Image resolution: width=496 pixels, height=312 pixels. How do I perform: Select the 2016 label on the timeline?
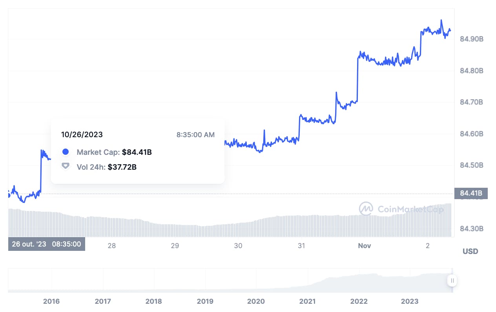[x=51, y=301]
